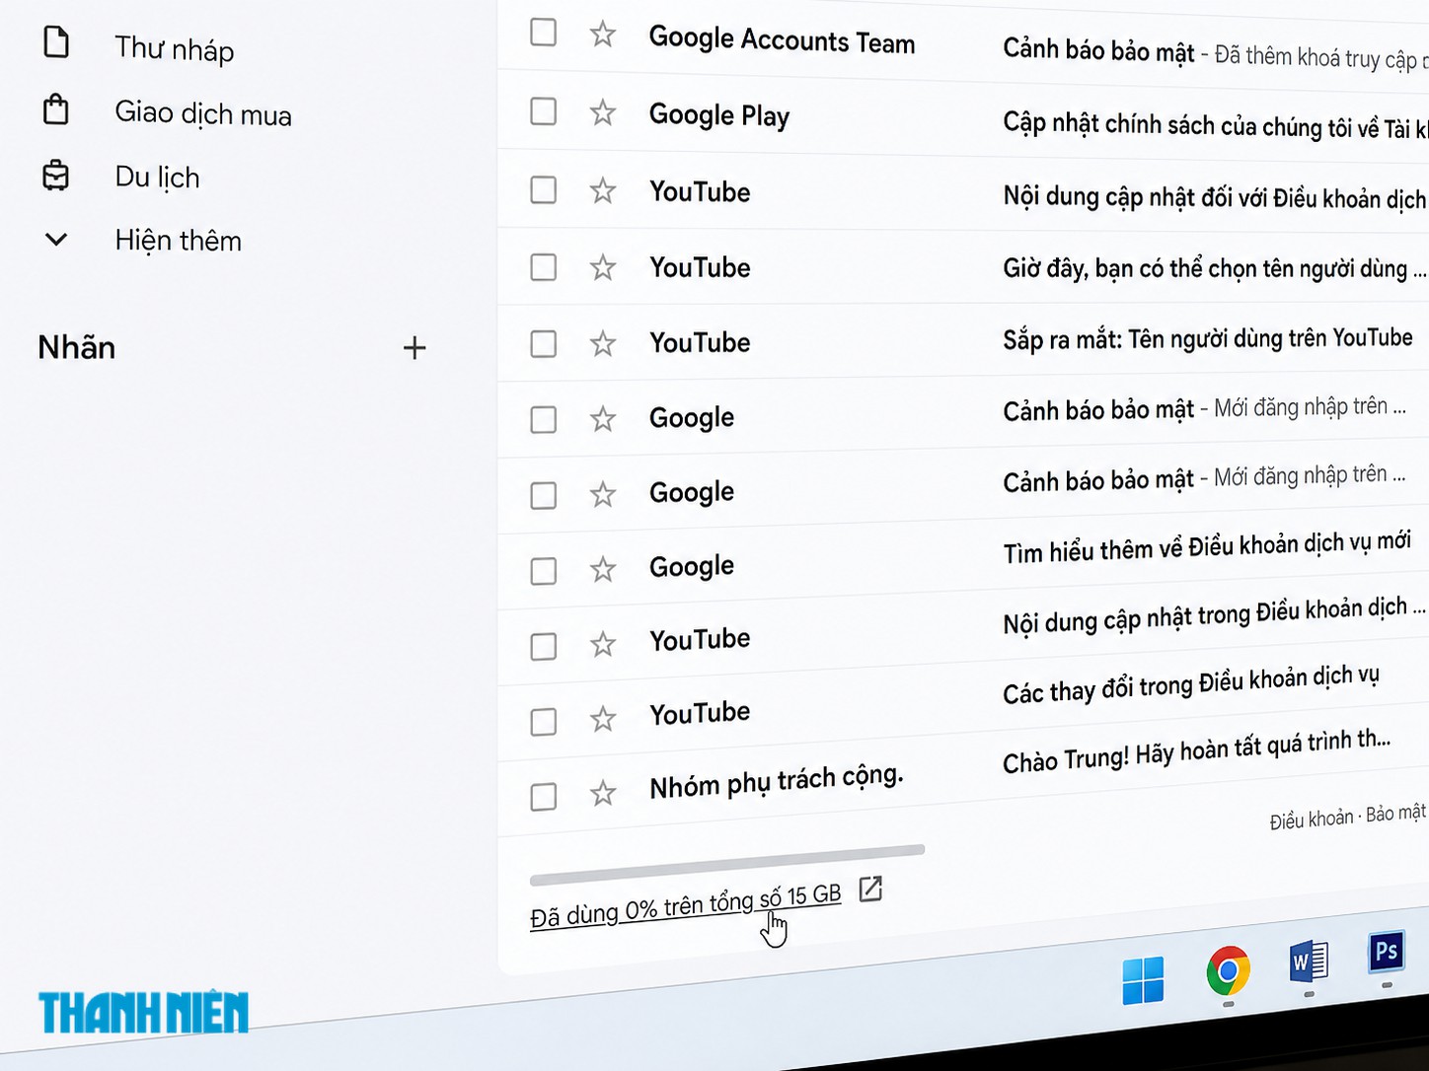Open 'Giờ đây, bạn có thể chọn tên' email
Viewport: 1429px width, 1071px height.
pyautogui.click(x=963, y=267)
